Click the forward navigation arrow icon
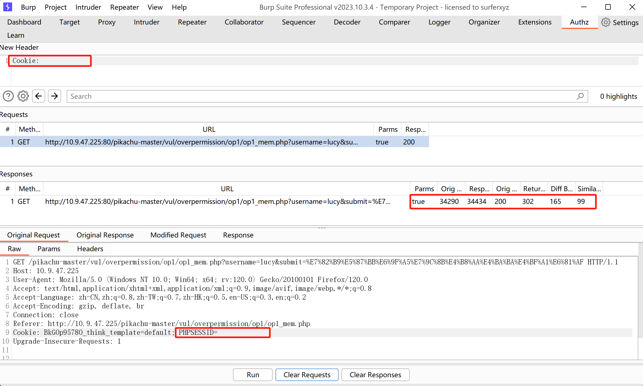Screen dimensions: 643x386 tap(55, 96)
